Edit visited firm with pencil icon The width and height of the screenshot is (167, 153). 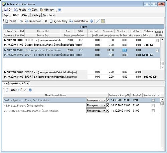click(x=20, y=90)
